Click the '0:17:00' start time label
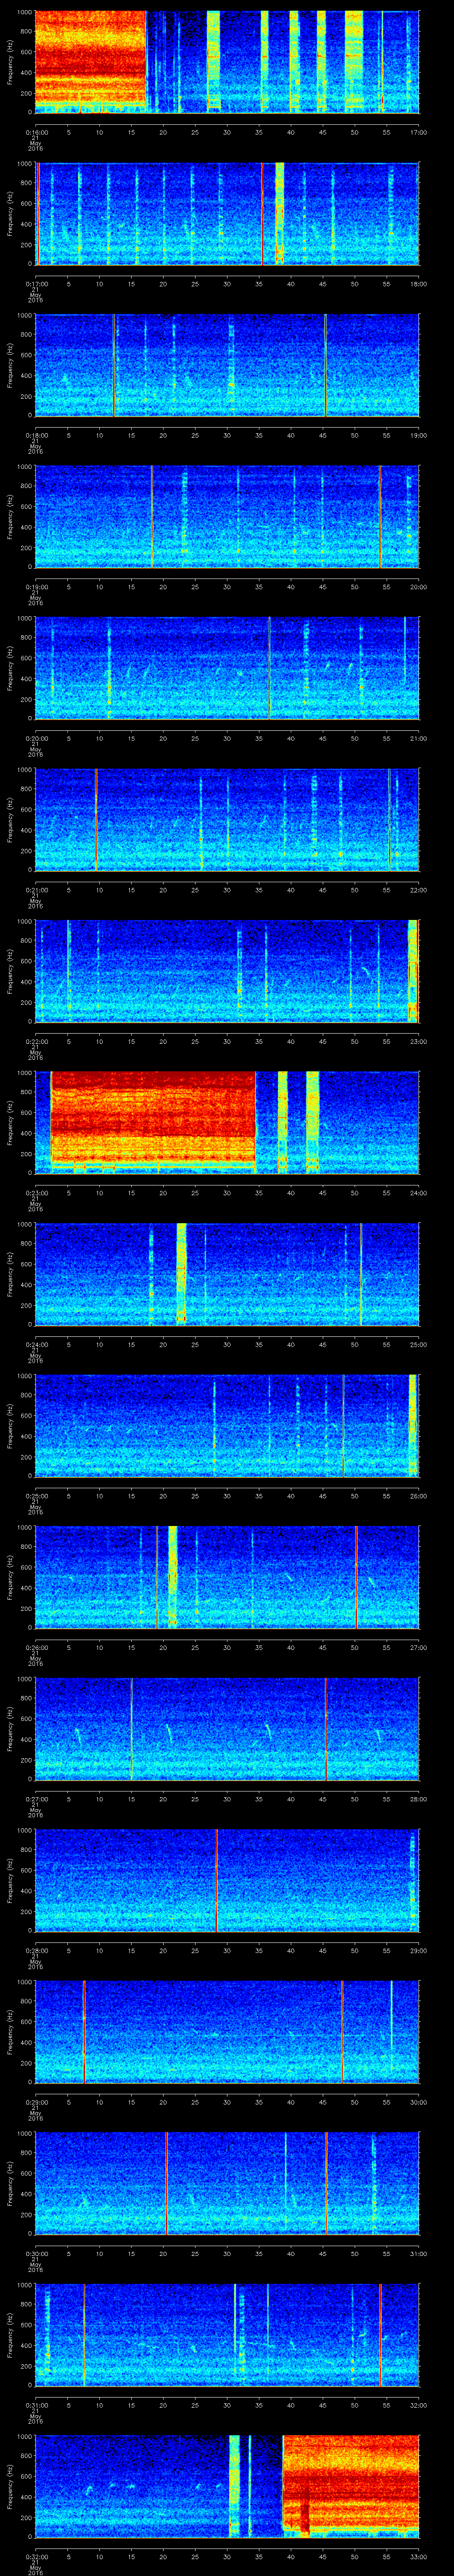 coord(36,284)
